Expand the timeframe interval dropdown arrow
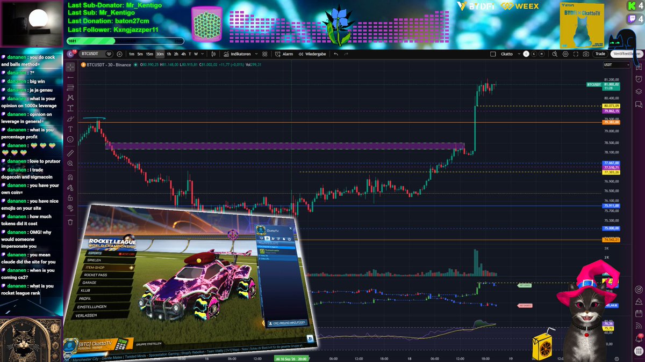The width and height of the screenshot is (645, 362). 203,54
